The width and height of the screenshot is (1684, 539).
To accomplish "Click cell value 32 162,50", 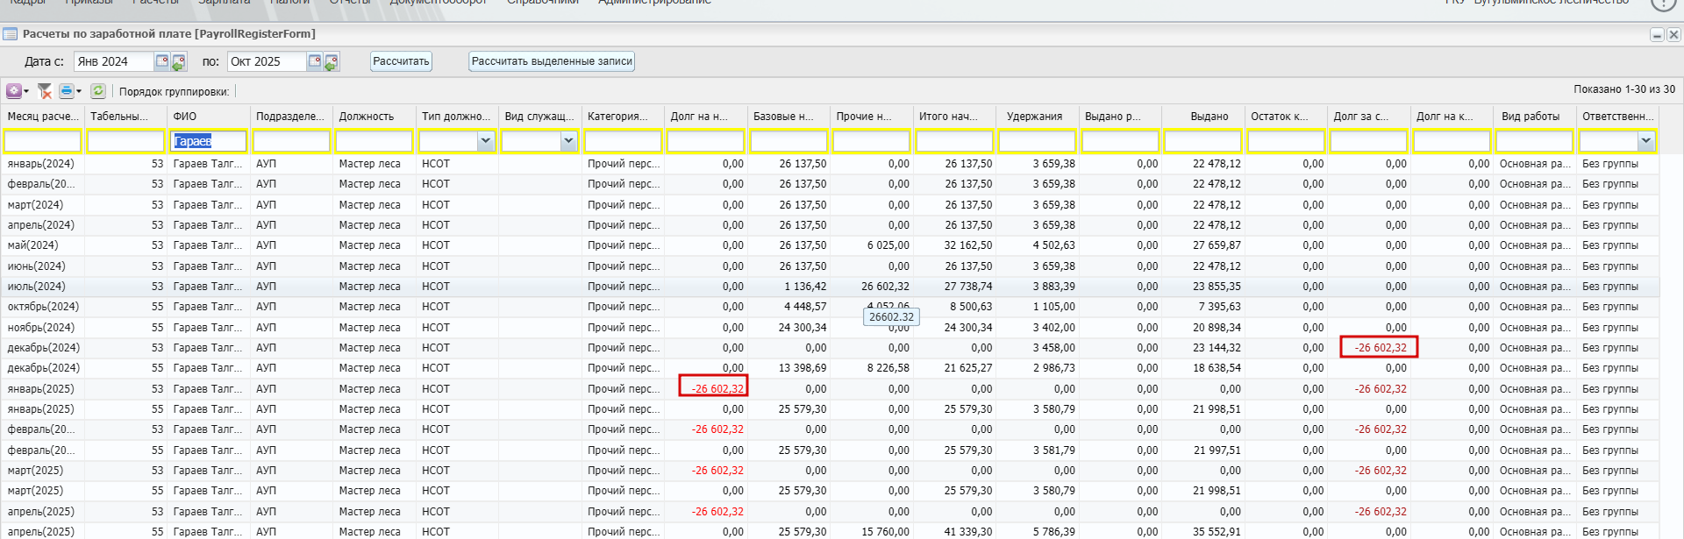I will pos(968,245).
